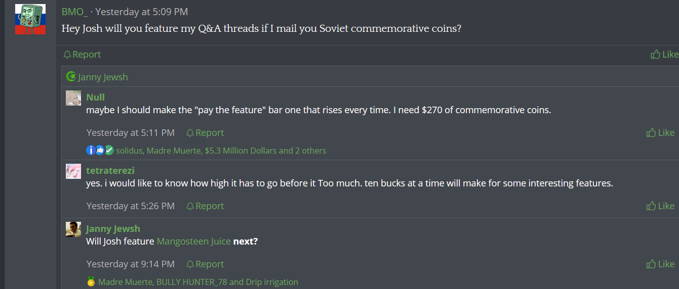Click BMO_'s profile avatar
679x289 pixels.
(30, 19)
